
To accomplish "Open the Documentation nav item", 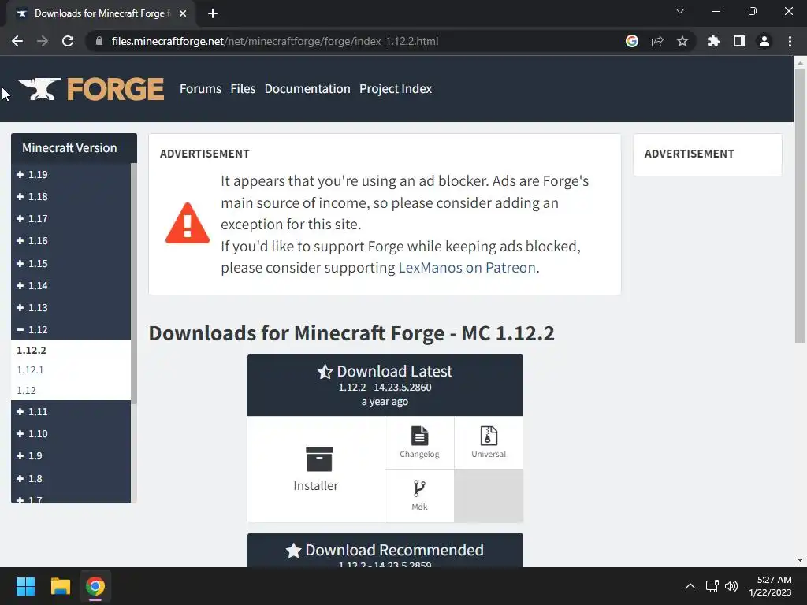I will coord(307,89).
